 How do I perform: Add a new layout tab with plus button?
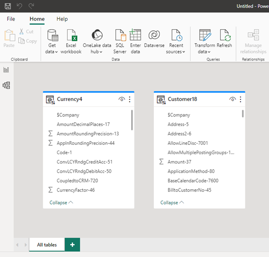click(72, 245)
